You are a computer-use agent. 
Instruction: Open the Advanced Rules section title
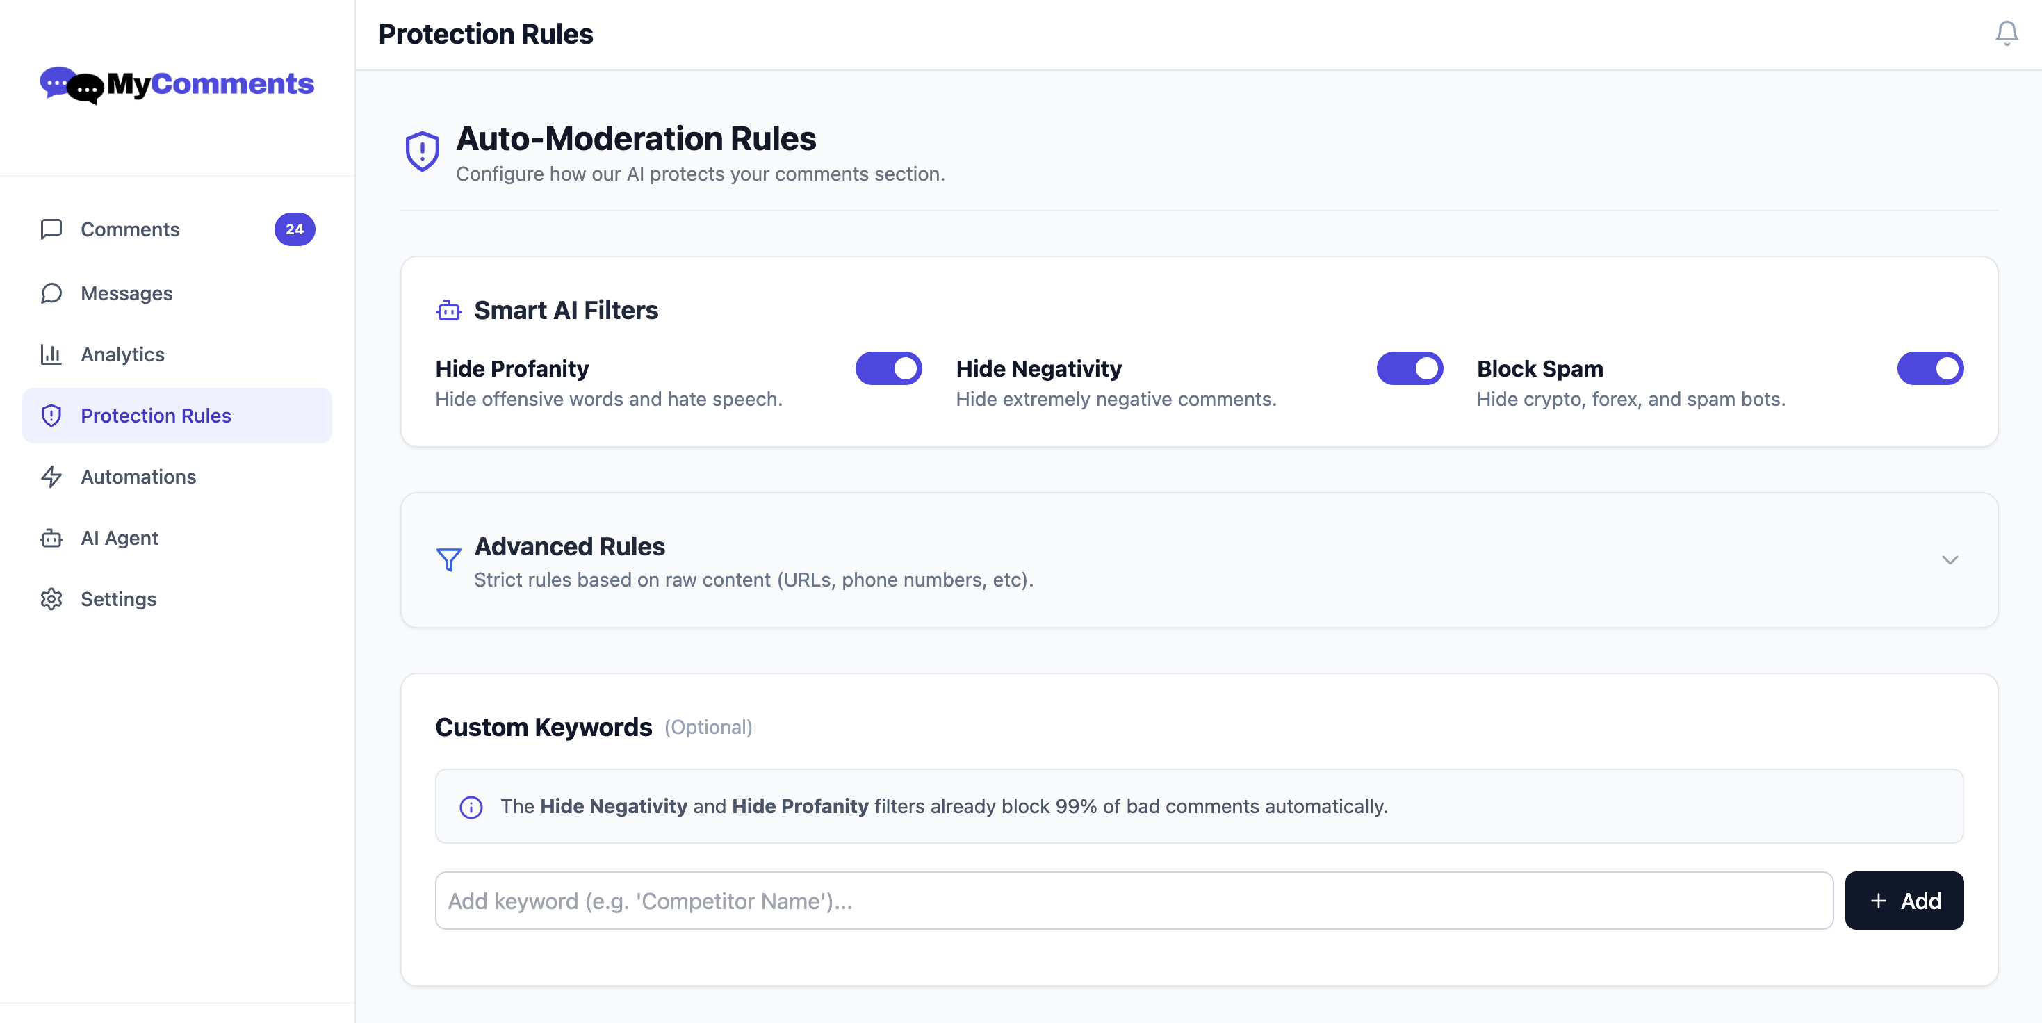569,546
